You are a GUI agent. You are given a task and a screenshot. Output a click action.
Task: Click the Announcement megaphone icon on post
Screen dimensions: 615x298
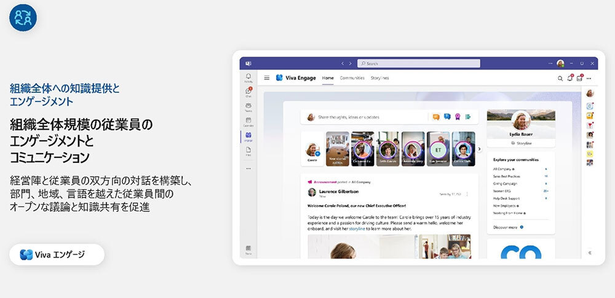coord(310,182)
